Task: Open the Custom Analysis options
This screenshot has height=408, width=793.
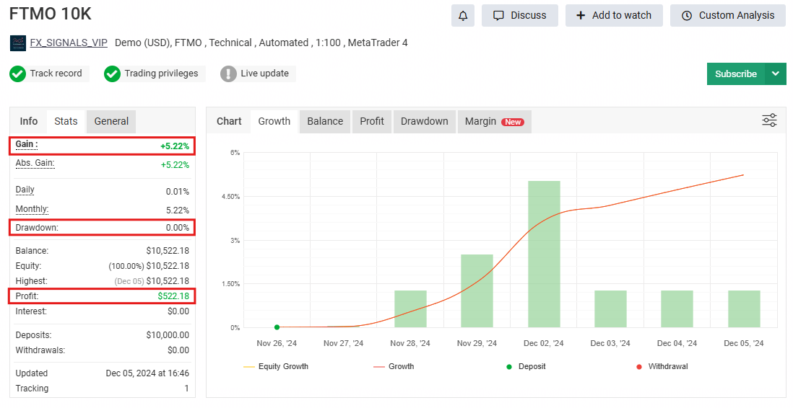Action: [727, 15]
